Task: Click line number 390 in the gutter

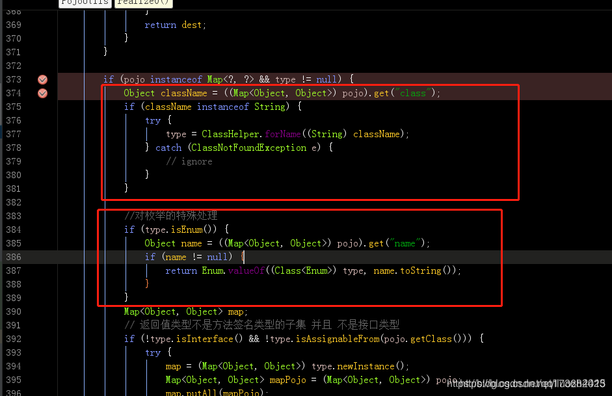Action: click(x=14, y=311)
